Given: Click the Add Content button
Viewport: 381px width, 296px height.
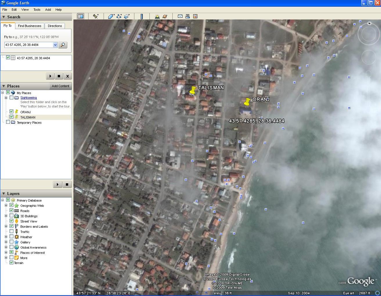Looking at the screenshot, I should pos(60,86).
